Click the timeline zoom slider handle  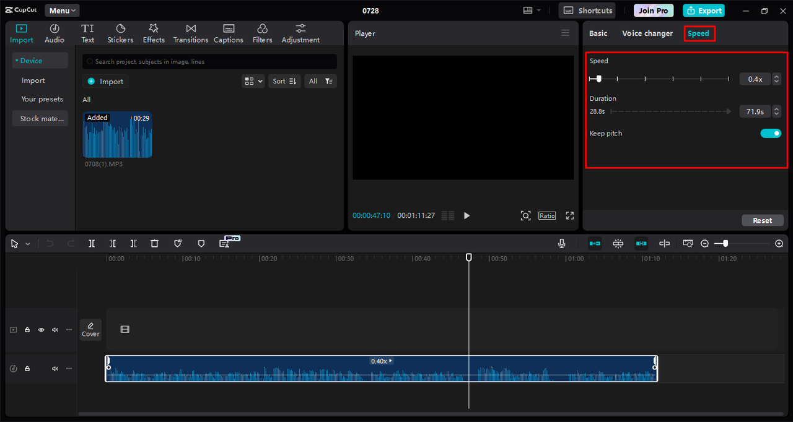click(725, 244)
